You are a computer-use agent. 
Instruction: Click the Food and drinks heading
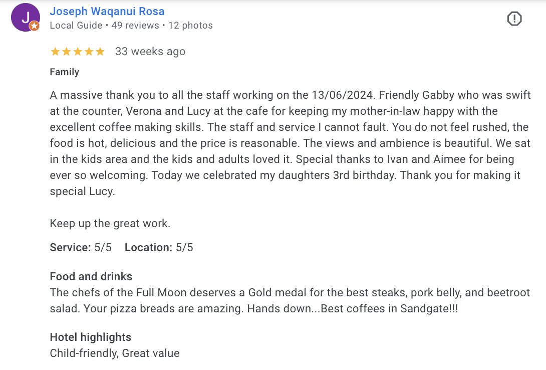click(x=91, y=277)
